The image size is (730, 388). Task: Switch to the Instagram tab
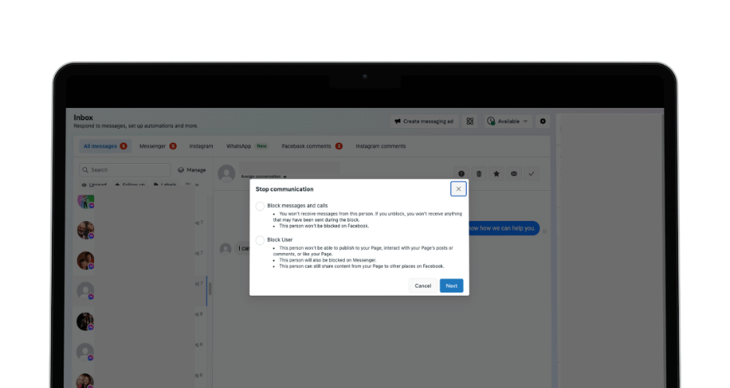point(201,146)
